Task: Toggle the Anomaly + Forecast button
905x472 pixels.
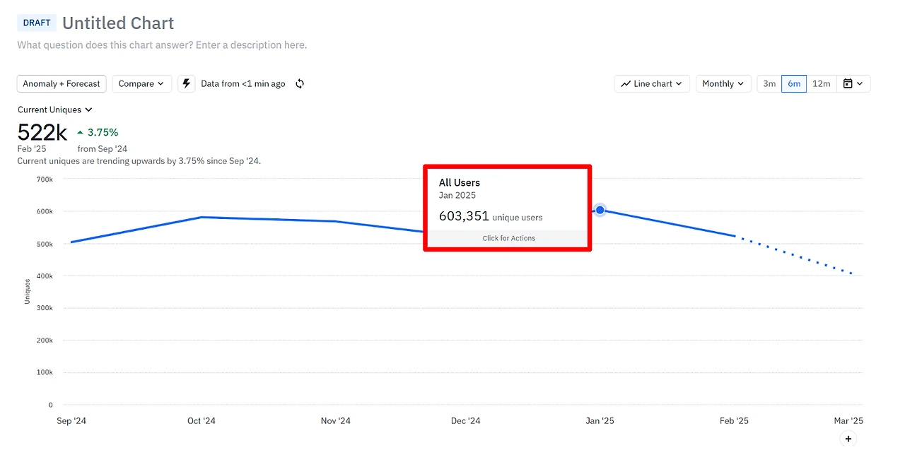Action: pyautogui.click(x=62, y=83)
